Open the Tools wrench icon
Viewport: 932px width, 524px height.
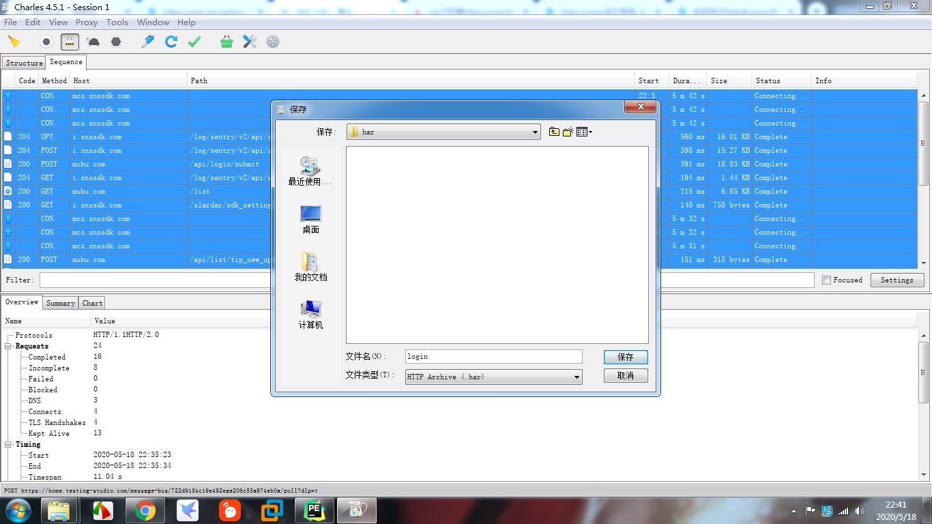(x=250, y=42)
